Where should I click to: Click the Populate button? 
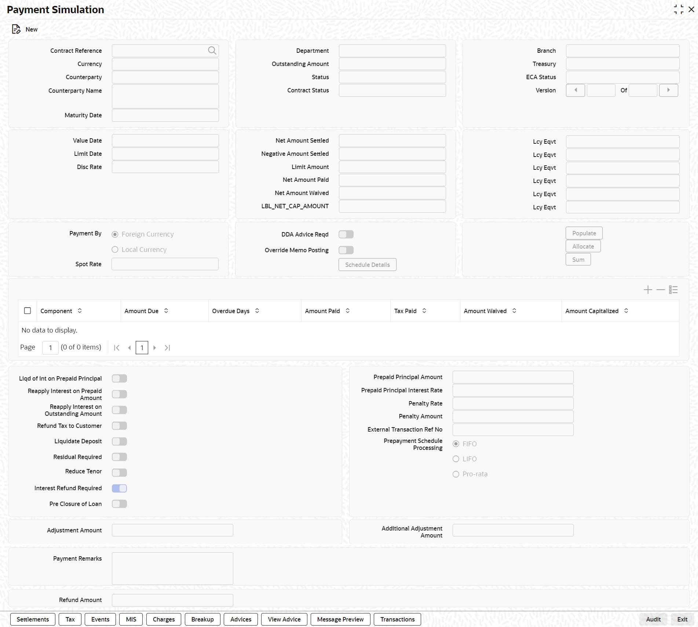(584, 233)
